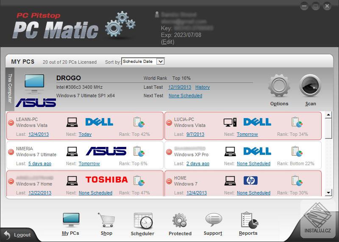Click the Toshiba logo on Windows 7 Home card
This screenshot has width=339, height=242.
pos(107,180)
